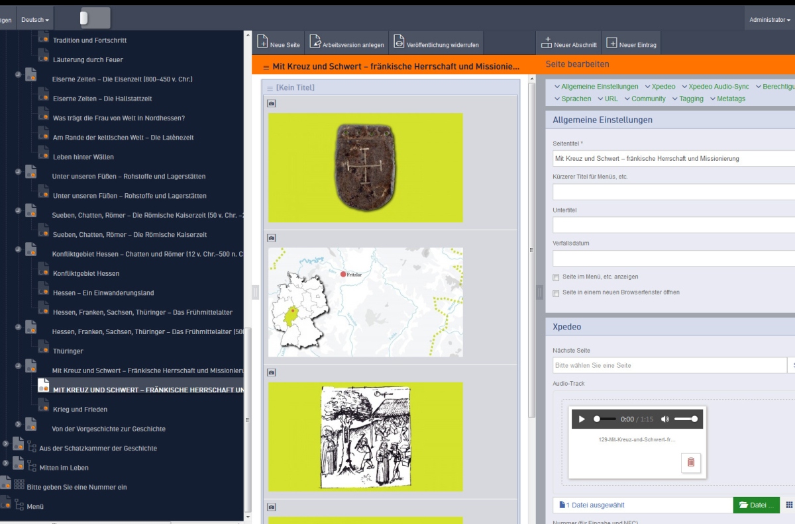Click the Neue Seite page icon

point(263,42)
